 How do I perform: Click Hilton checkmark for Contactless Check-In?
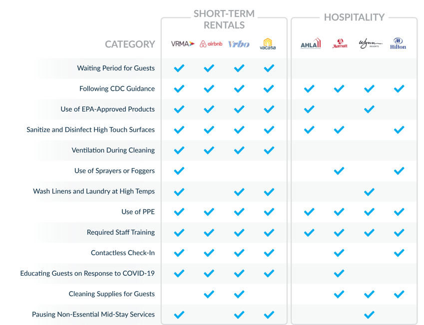399,253
